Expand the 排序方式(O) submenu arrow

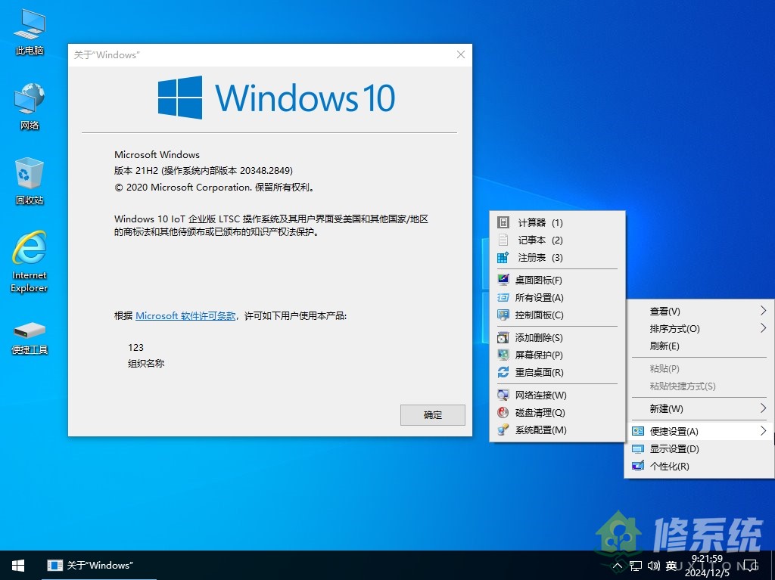[x=763, y=328]
